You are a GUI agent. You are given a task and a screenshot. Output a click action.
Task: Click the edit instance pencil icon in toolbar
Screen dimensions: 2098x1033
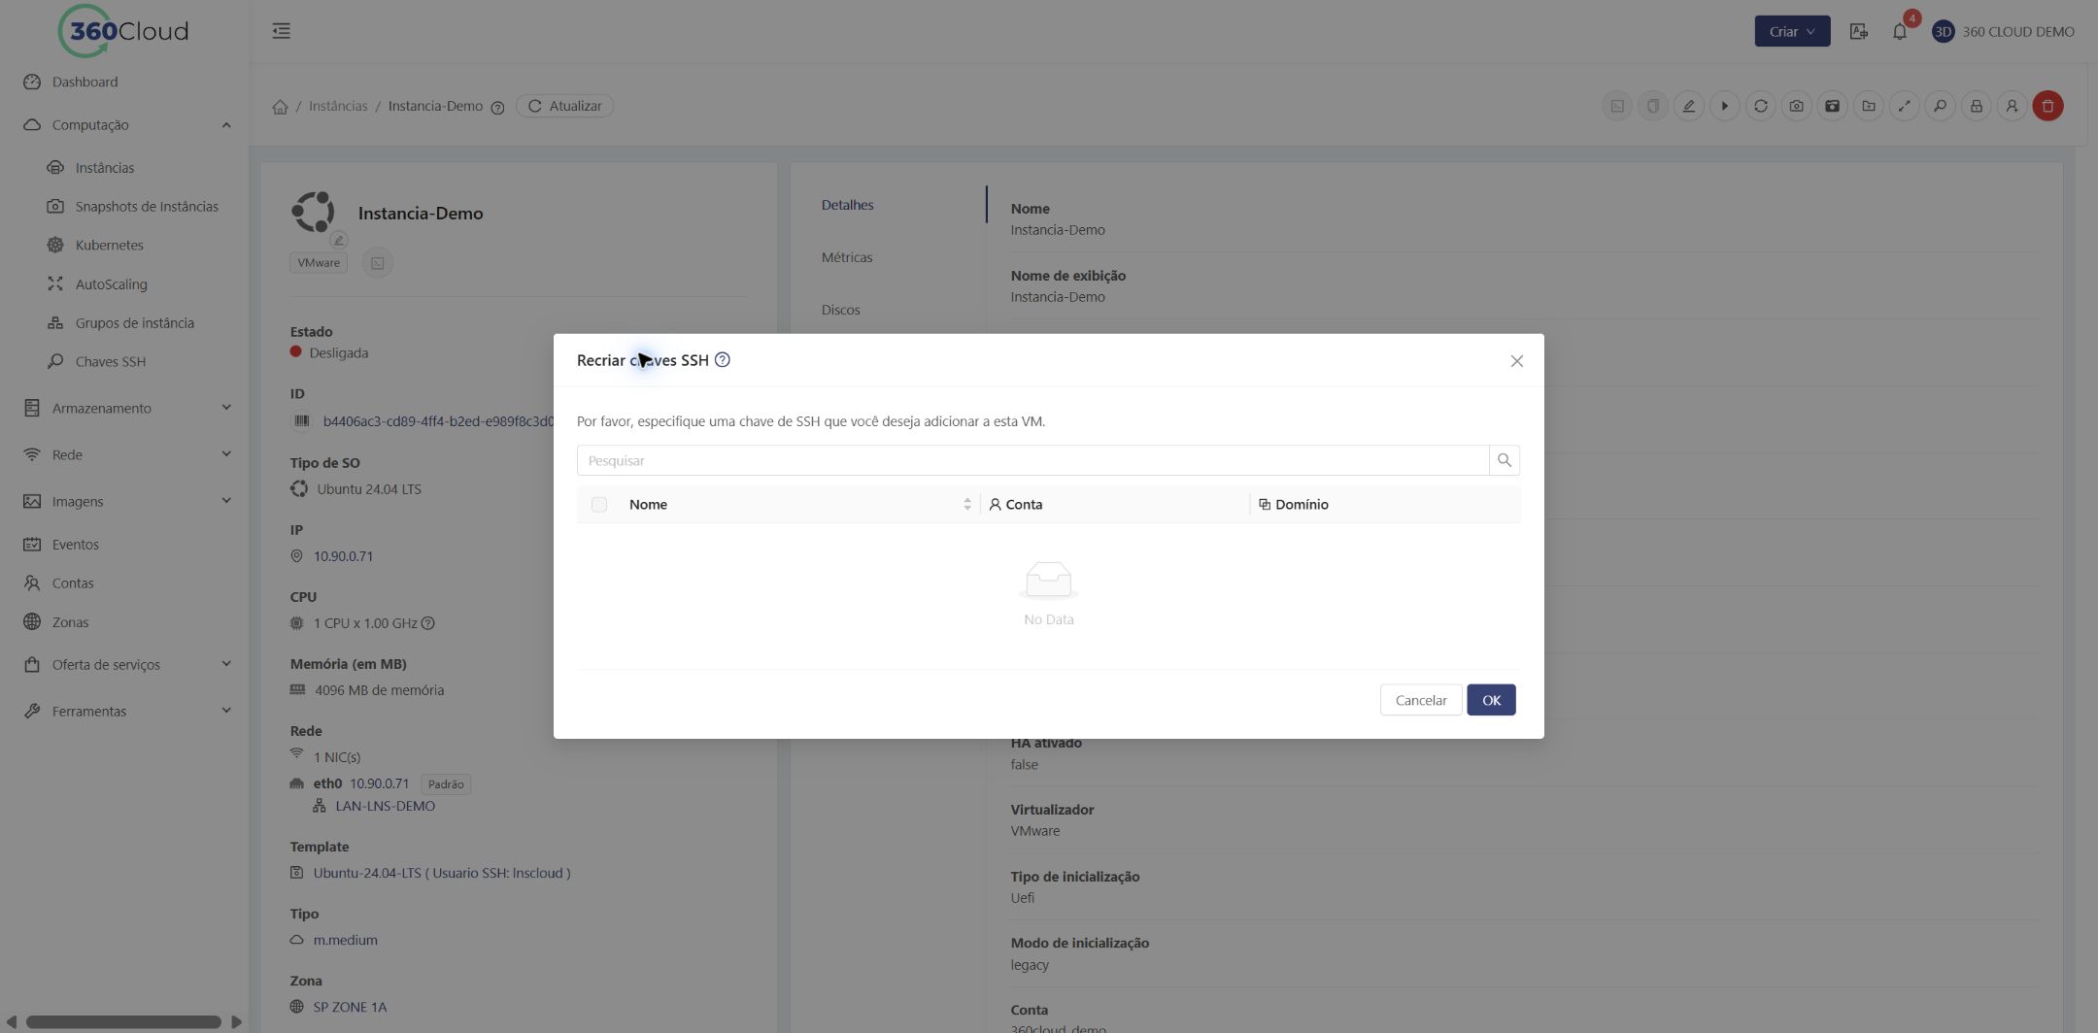(x=1688, y=106)
